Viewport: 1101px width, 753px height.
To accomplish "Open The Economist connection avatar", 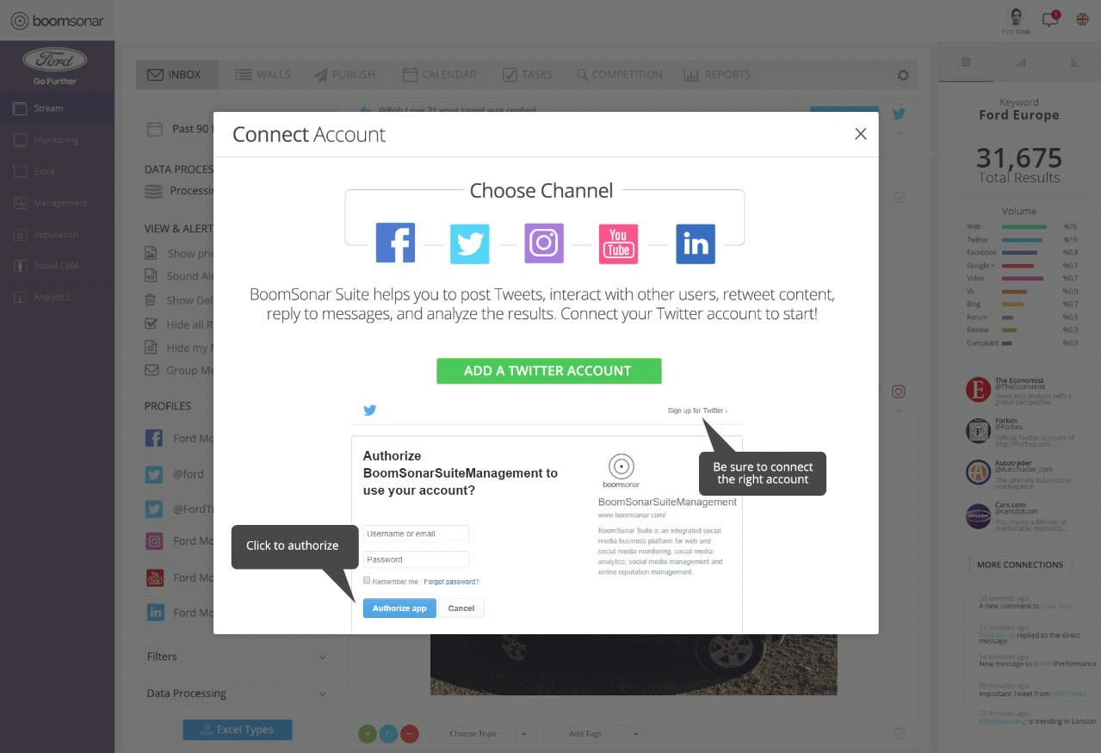I will point(978,390).
